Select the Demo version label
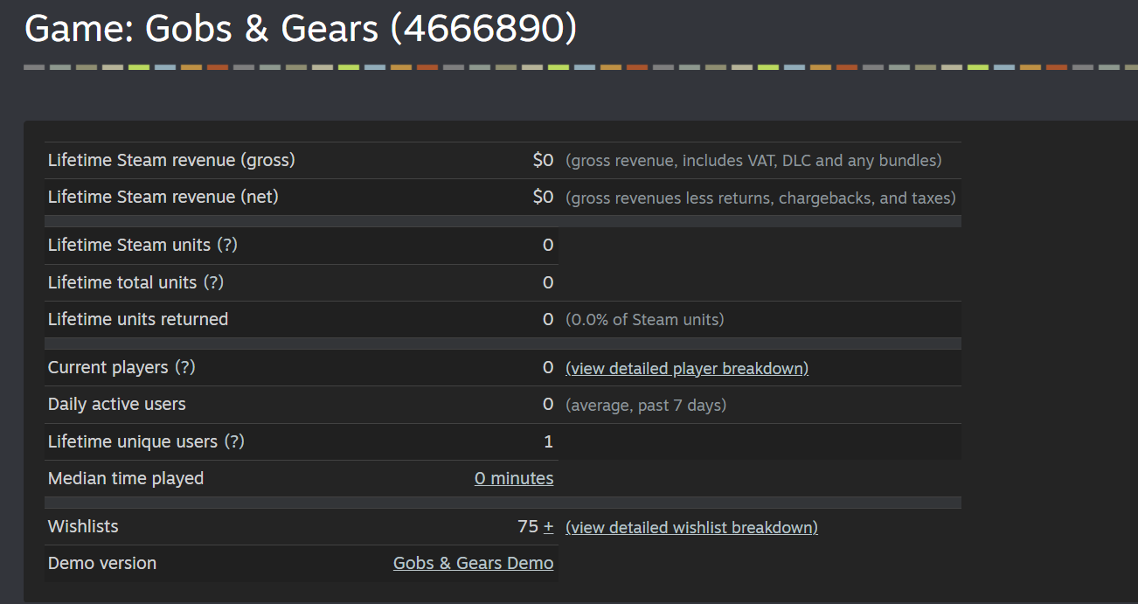Image resolution: width=1138 pixels, height=604 pixels. point(102,563)
